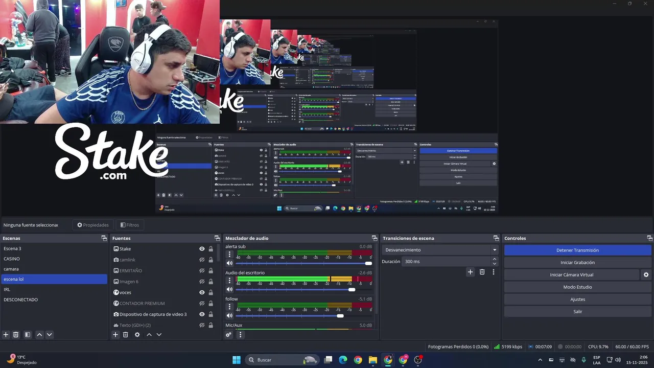Mute alerta sub speaker icon

(229, 263)
